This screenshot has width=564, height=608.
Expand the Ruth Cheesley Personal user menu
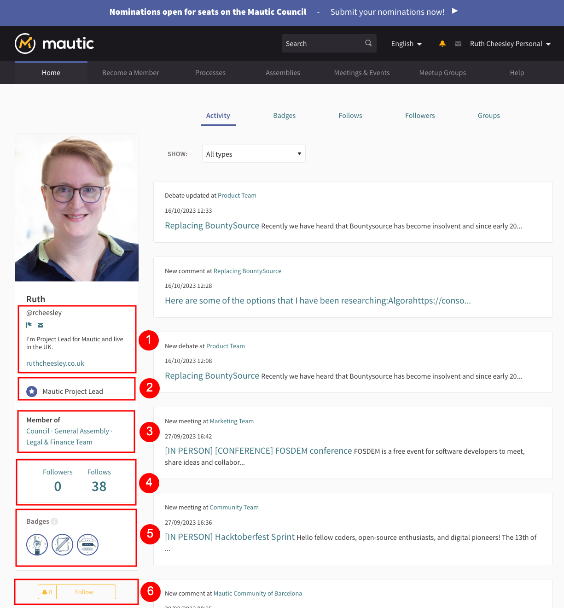[510, 44]
